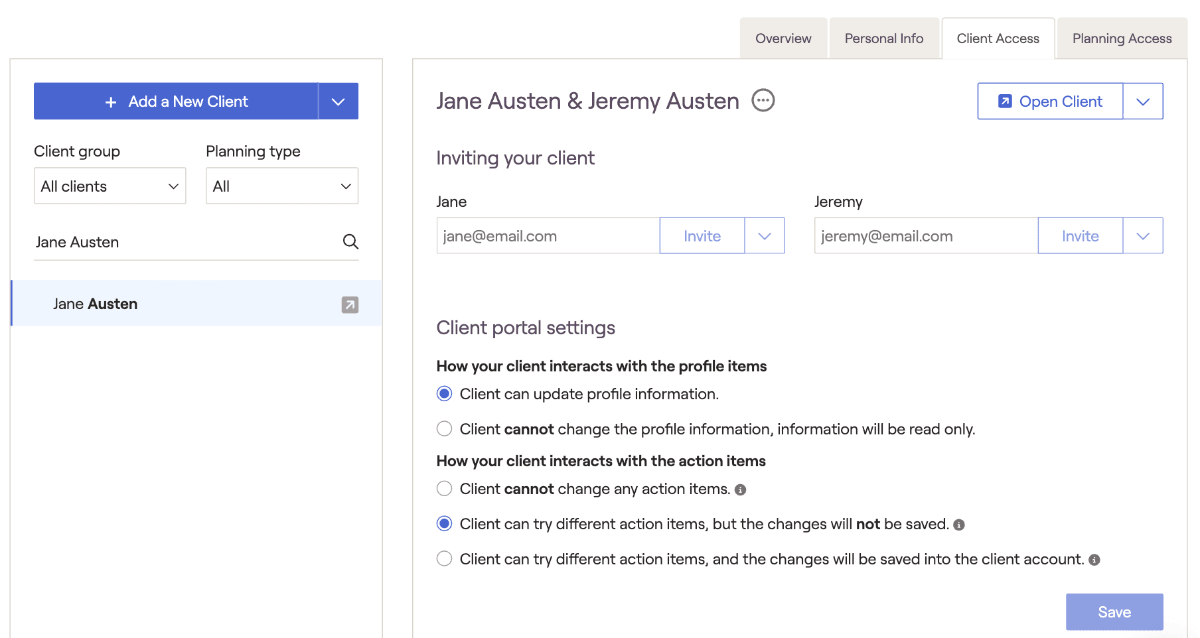Click info icon next to 'cannot change any action items'
The image size is (1200, 638).
[741, 490]
